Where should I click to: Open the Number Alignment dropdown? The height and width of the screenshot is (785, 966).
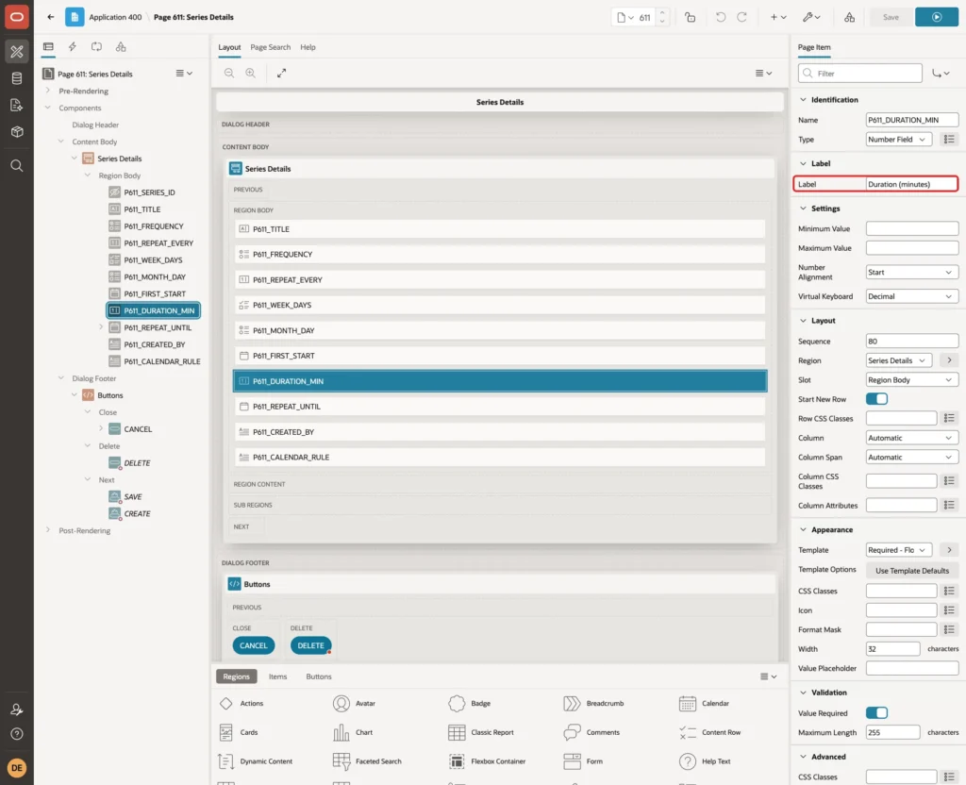[912, 273]
